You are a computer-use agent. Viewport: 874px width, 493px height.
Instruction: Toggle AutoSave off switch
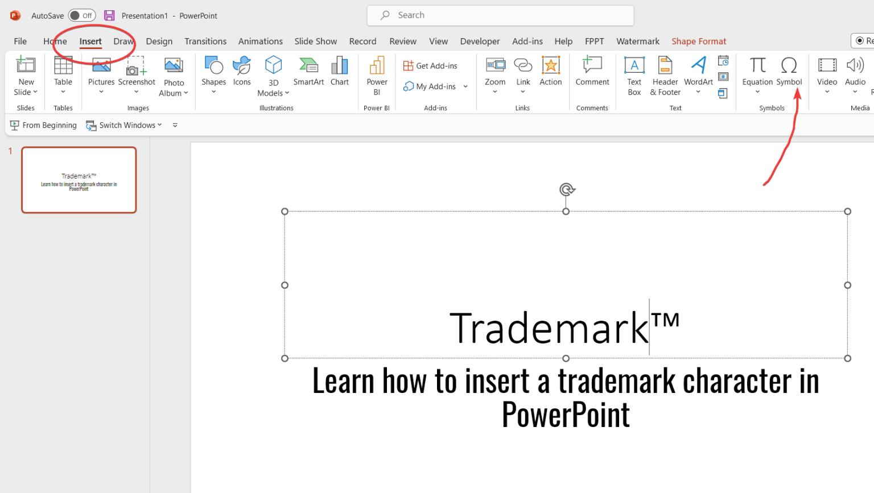81,15
